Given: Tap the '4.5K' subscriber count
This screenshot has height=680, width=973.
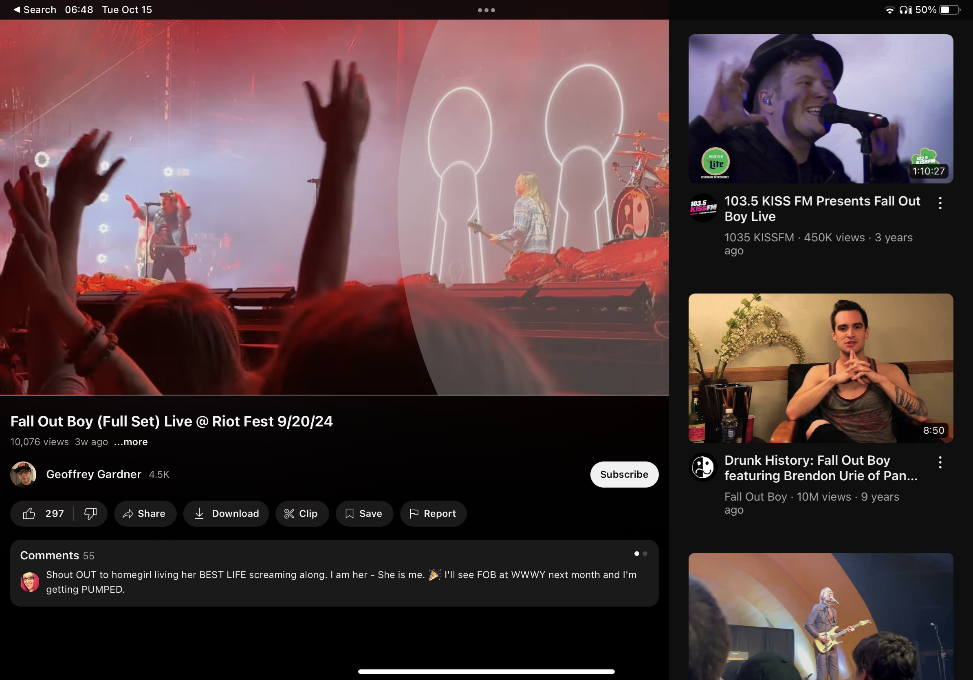Looking at the screenshot, I should 159,475.
